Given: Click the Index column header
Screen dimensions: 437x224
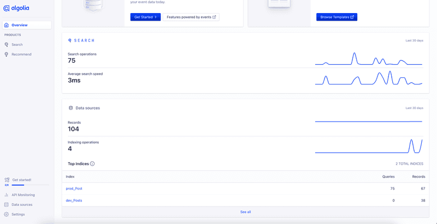Looking at the screenshot, I should [x=70, y=177].
